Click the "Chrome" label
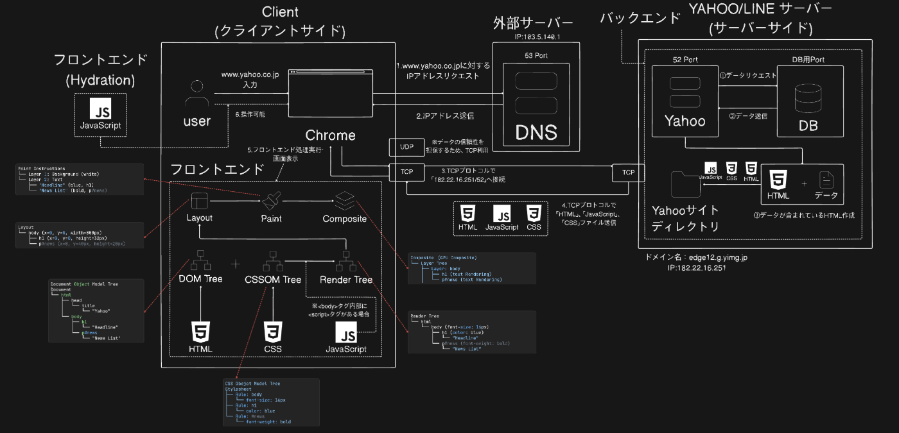Image resolution: width=899 pixels, height=433 pixels. pos(330,135)
